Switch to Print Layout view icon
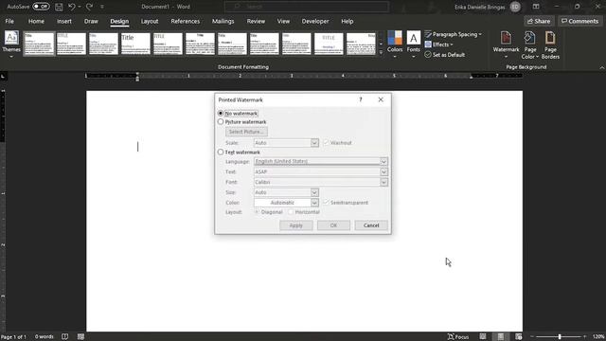The width and height of the screenshot is (606, 341). (x=501, y=337)
